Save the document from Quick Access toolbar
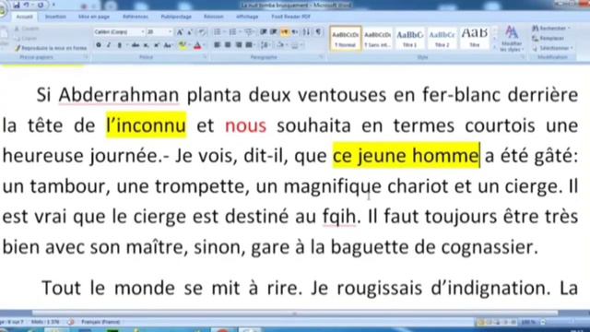The image size is (590, 332). pyautogui.click(x=17, y=5)
